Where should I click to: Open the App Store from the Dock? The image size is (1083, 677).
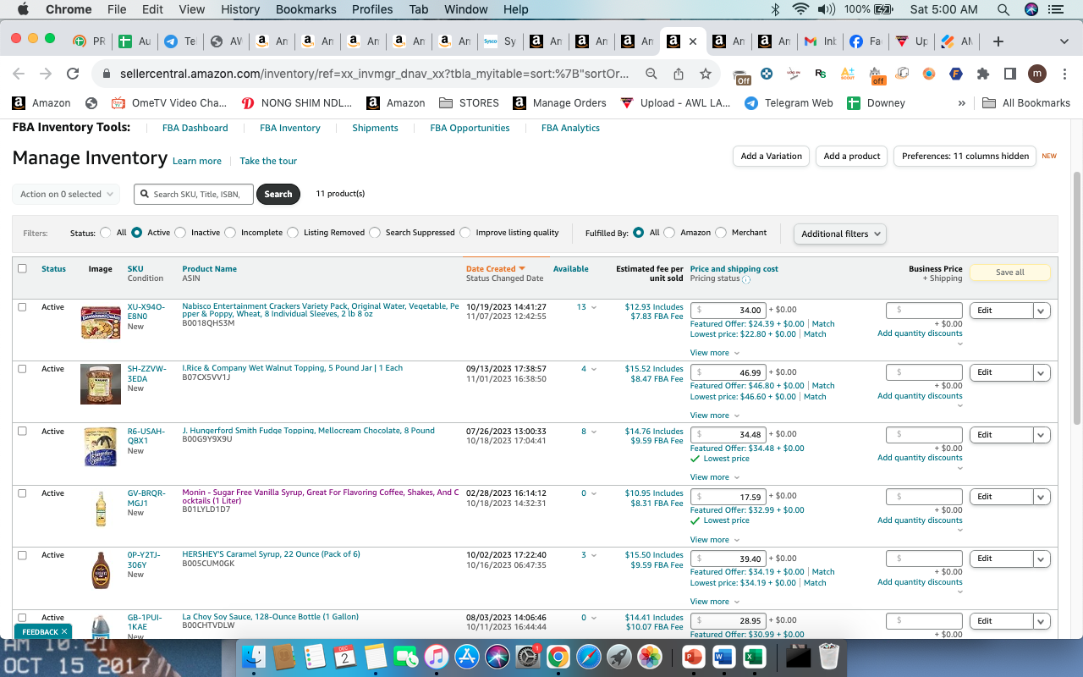pos(467,656)
